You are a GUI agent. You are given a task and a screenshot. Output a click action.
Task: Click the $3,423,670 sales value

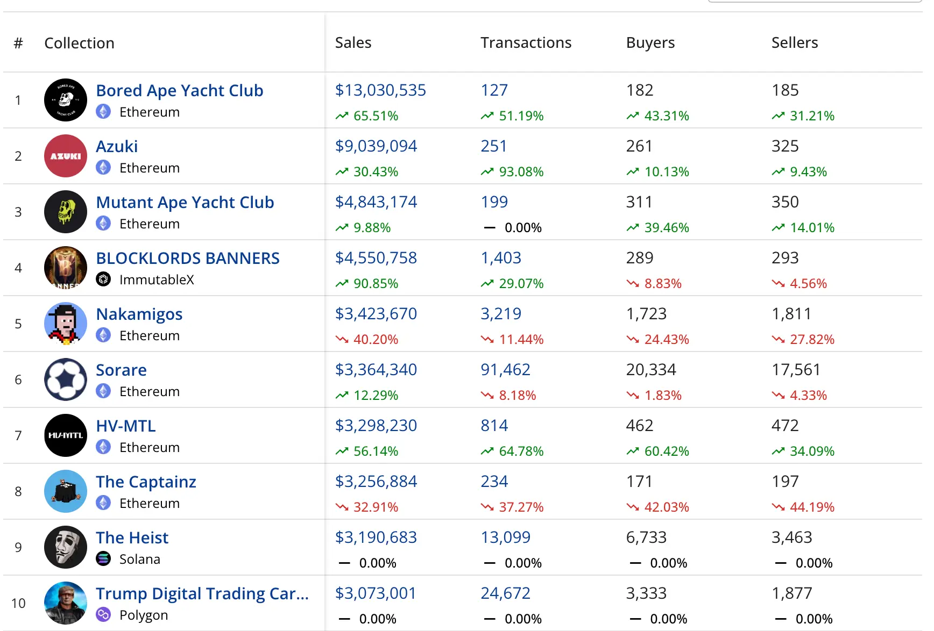pyautogui.click(x=376, y=314)
